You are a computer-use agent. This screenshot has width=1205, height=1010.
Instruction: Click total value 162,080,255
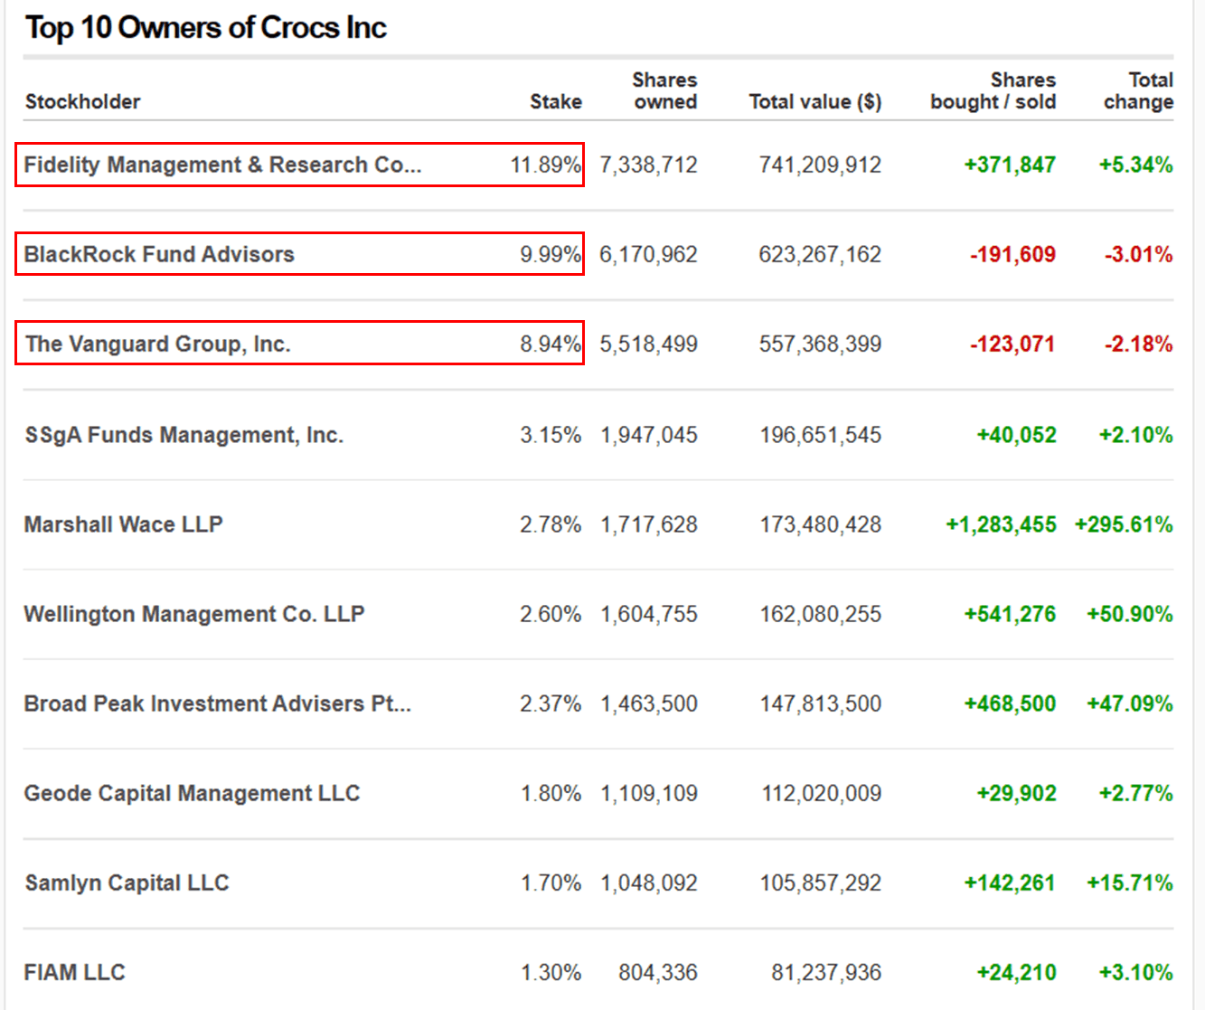(820, 614)
